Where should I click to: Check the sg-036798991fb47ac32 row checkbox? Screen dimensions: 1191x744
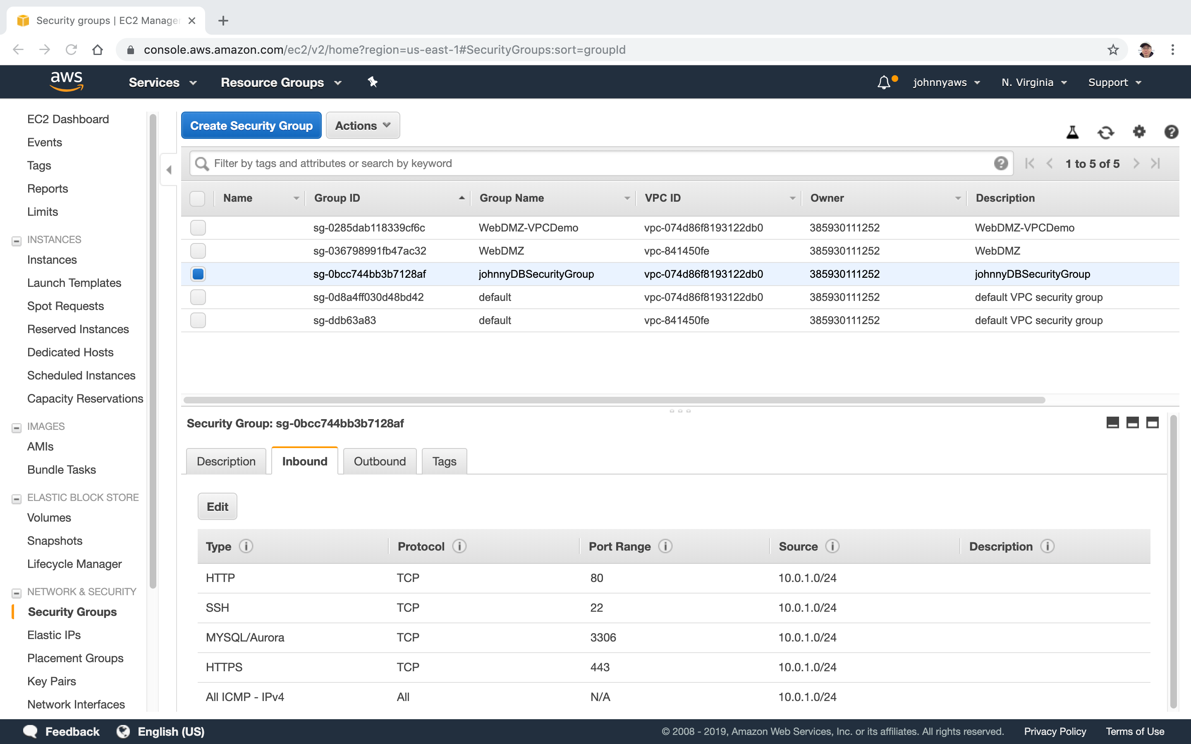point(198,251)
